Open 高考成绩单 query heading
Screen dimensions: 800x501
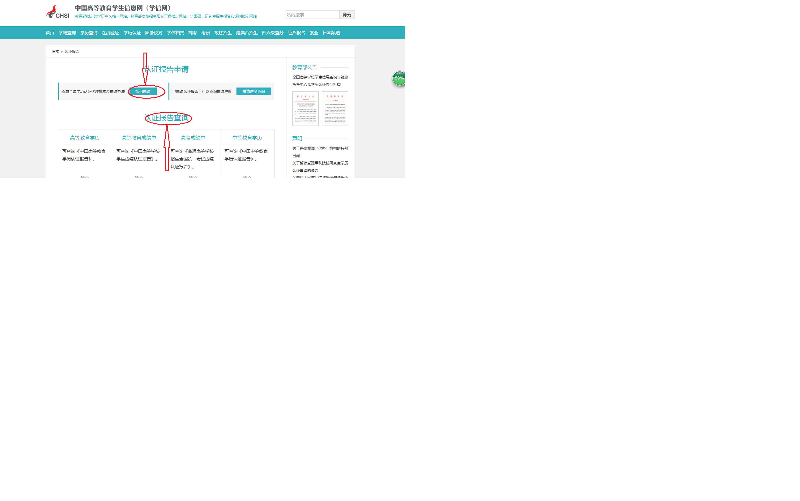click(x=193, y=138)
